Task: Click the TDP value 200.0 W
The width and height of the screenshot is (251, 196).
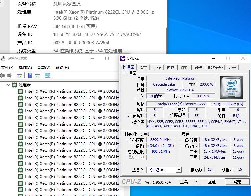Action: (207, 84)
